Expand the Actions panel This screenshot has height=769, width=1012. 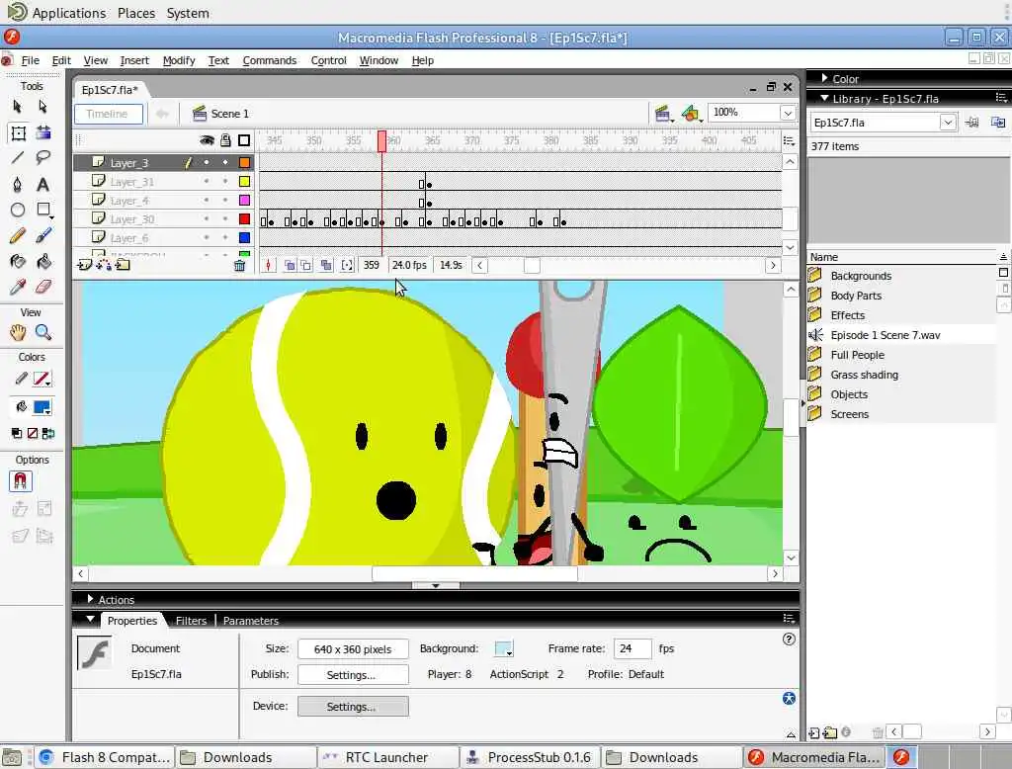90,599
